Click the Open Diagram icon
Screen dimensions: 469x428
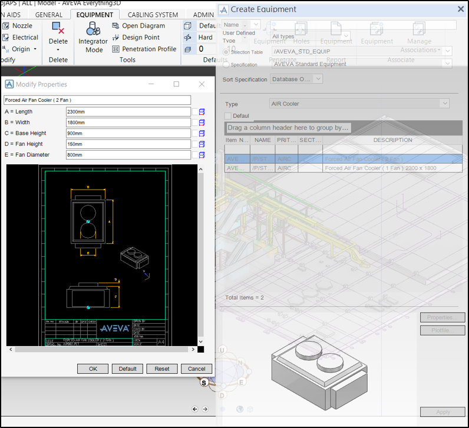tap(115, 26)
